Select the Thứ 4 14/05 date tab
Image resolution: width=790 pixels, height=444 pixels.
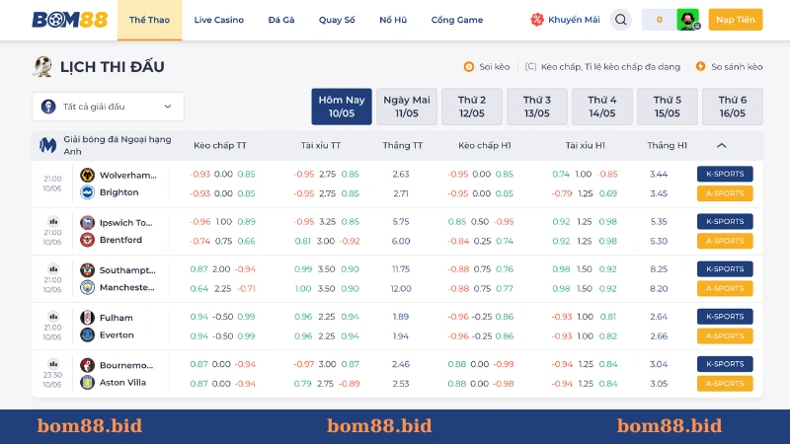602,107
